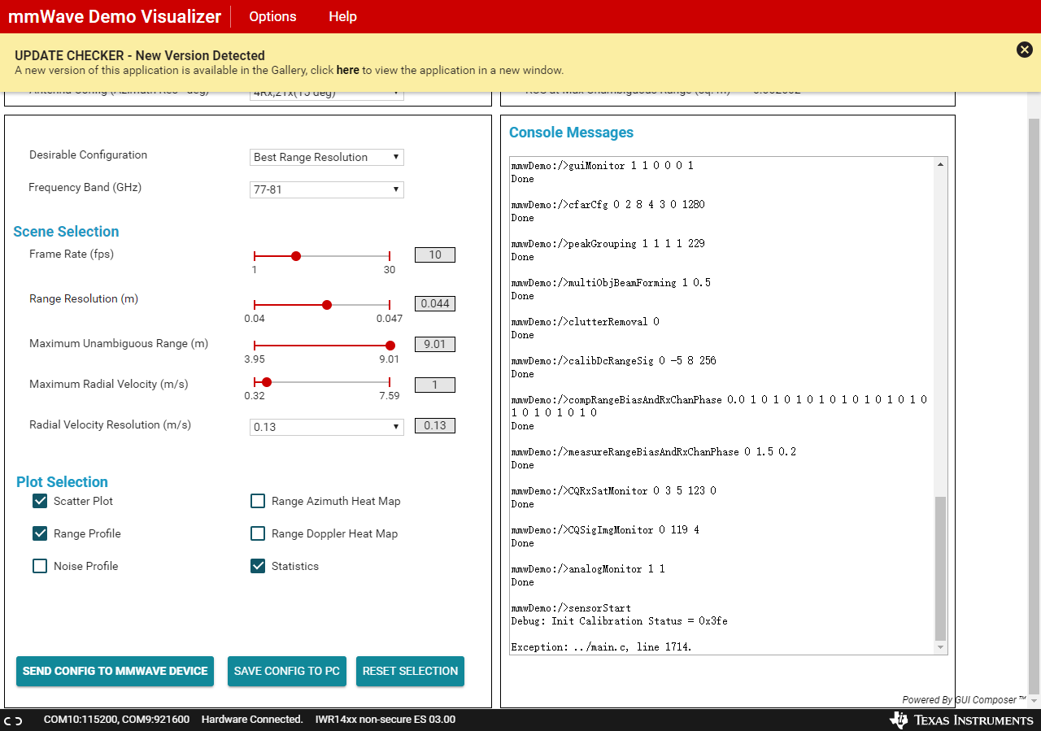The height and width of the screenshot is (731, 1041).
Task: Click the 'Scene Selection' heading
Action: coord(66,232)
